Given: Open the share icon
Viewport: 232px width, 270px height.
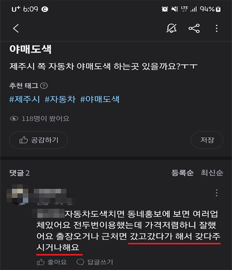Looking at the screenshot, I should click(194, 29).
